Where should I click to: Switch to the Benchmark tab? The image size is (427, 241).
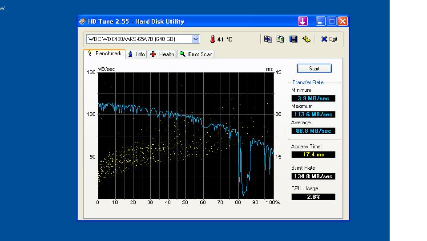pyautogui.click(x=105, y=53)
